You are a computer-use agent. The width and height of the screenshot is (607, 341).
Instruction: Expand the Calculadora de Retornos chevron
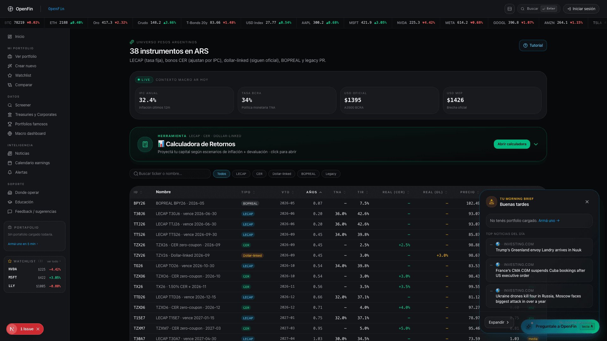tap(536, 144)
